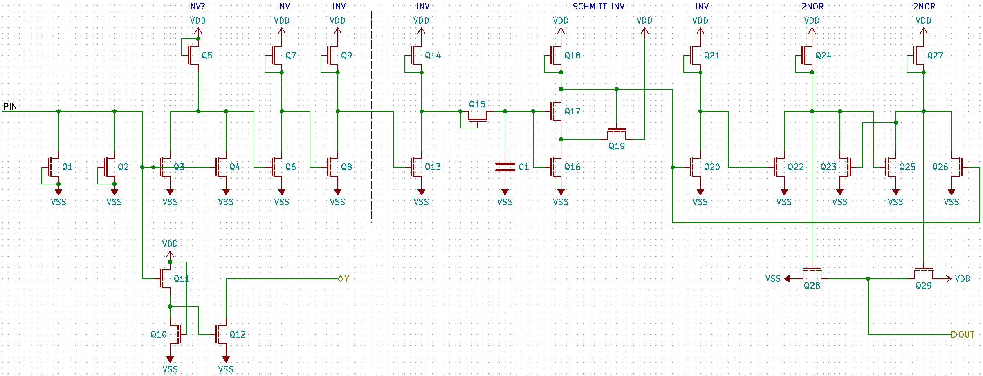Image resolution: width=983 pixels, height=376 pixels.
Task: Select the Q14 transistor symbol
Action: [417, 55]
